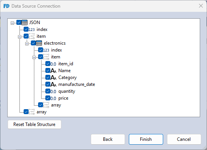
Task: Uncheck the top-level index checkbox
Action: 26,29
